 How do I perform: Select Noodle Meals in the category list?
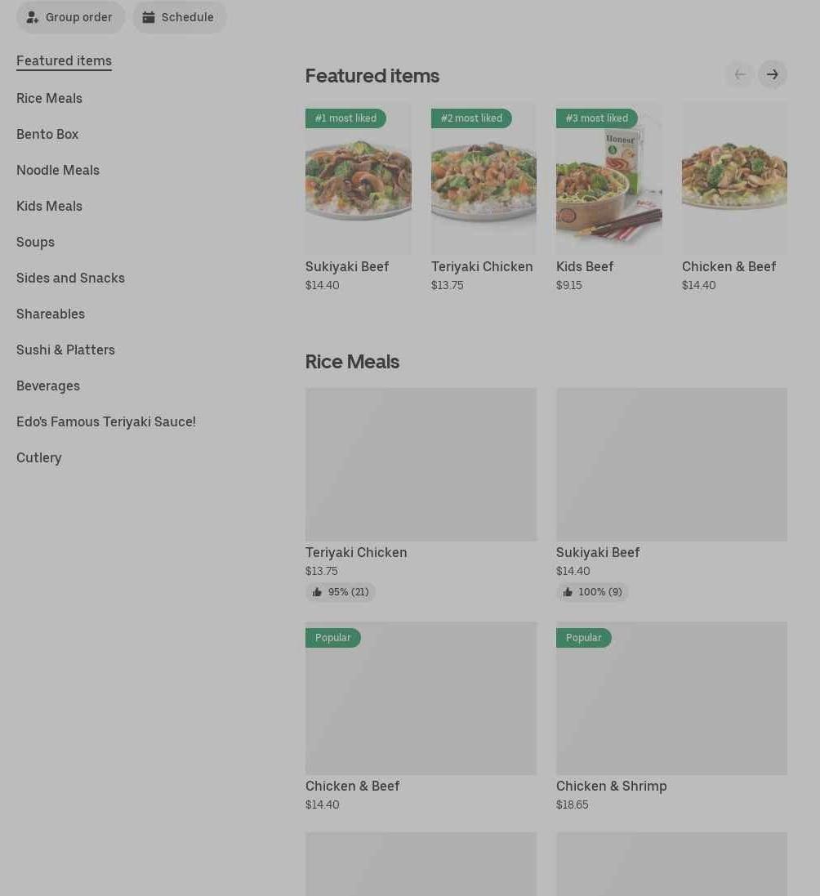[x=58, y=170]
